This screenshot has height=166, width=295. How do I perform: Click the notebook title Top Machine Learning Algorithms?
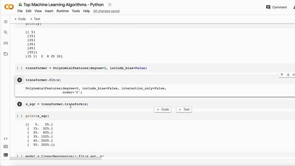64,5
